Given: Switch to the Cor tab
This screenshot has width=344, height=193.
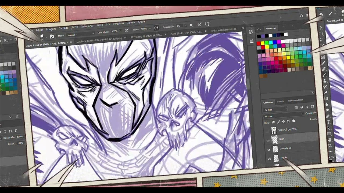Looking at the screenshot, I should point(259,29).
